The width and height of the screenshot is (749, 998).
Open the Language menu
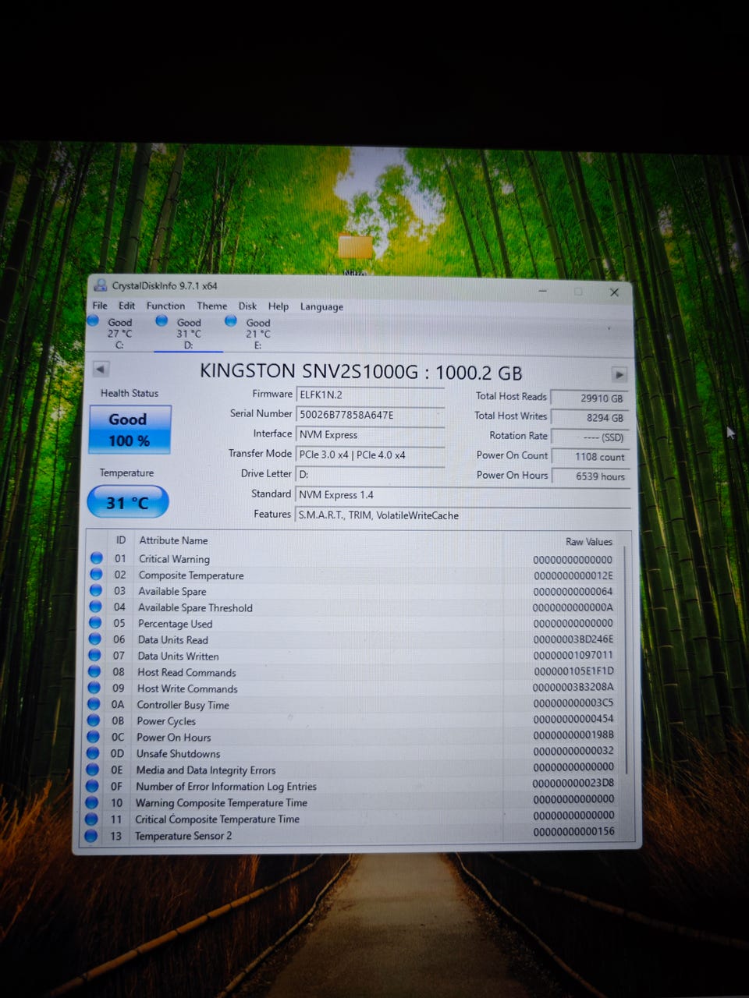click(x=321, y=306)
